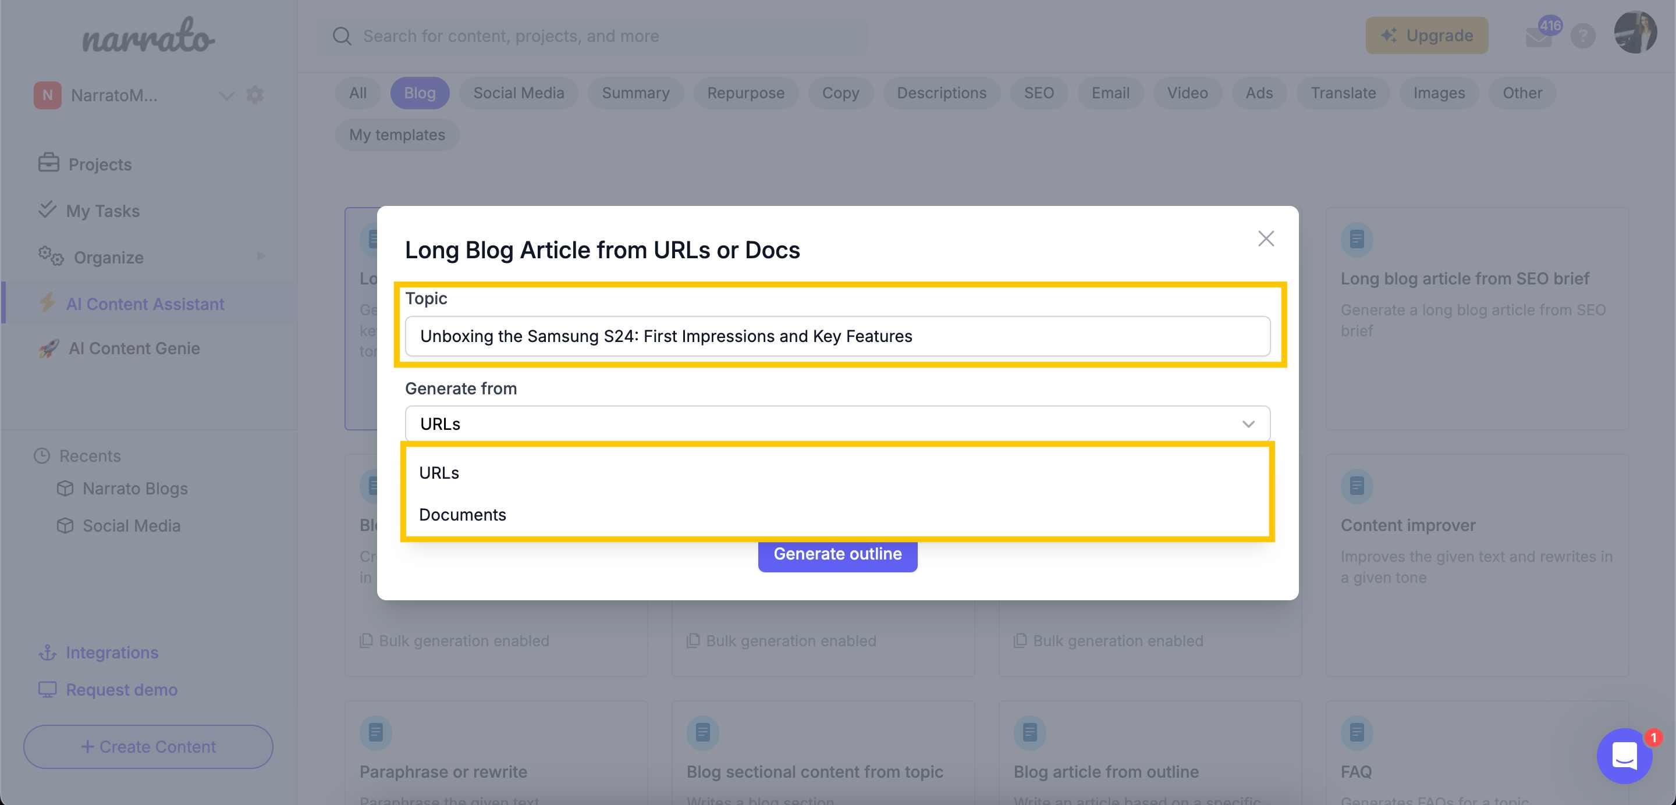Click the Social Media project box icon

pos(65,525)
